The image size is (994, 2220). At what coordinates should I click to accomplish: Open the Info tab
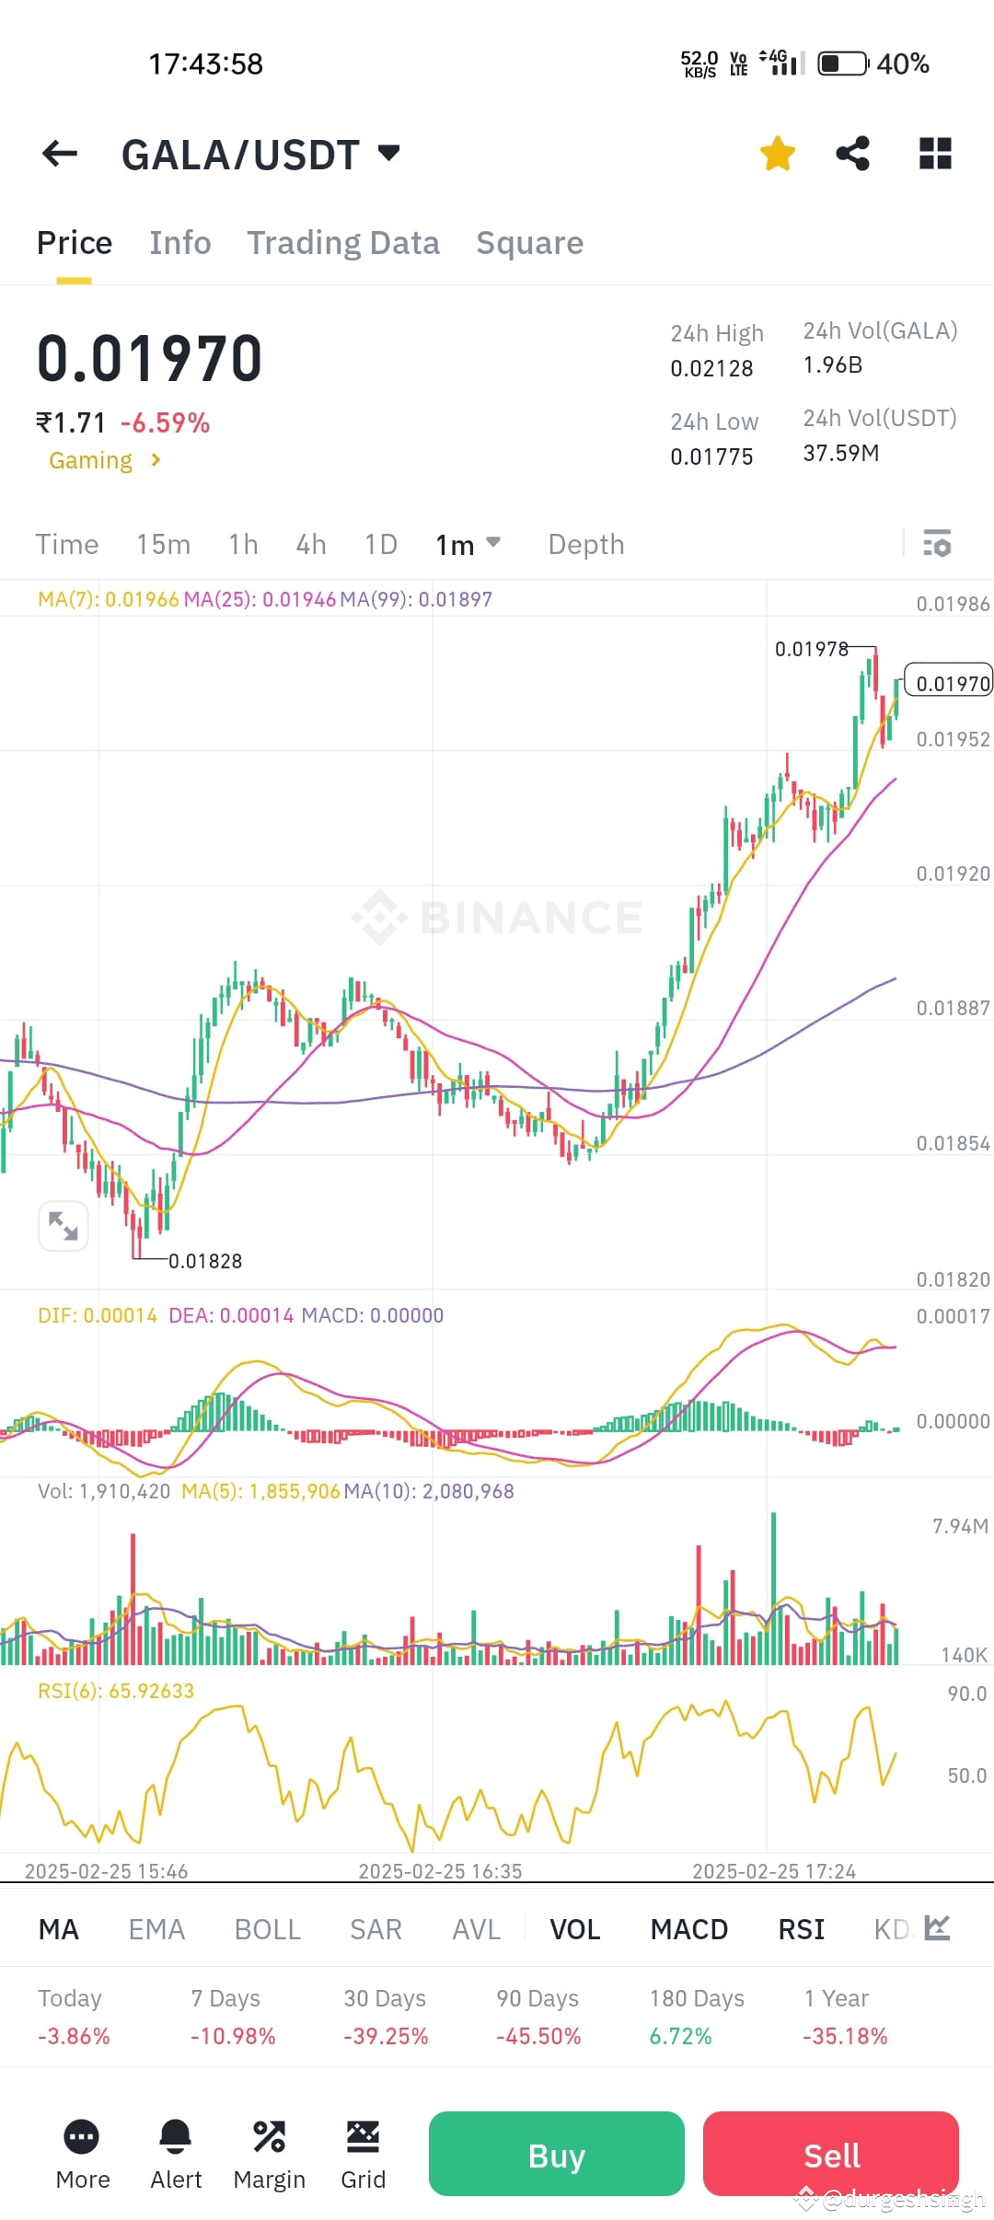click(x=179, y=242)
